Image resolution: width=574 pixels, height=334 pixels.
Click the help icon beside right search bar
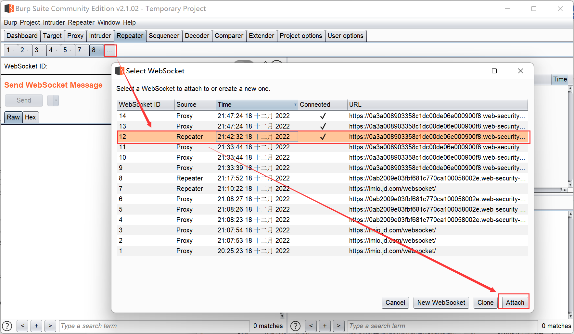(295, 326)
